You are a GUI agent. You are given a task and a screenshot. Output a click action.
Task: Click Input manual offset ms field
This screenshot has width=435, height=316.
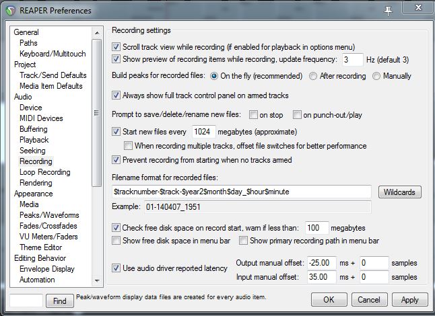tap(321, 277)
